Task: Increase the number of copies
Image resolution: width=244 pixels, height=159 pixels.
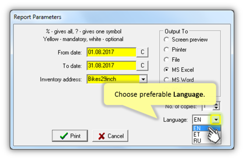Action: pyautogui.click(x=216, y=104)
